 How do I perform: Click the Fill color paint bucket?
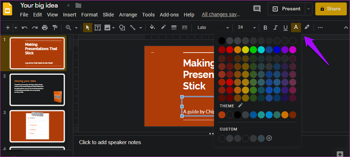pos(152,28)
